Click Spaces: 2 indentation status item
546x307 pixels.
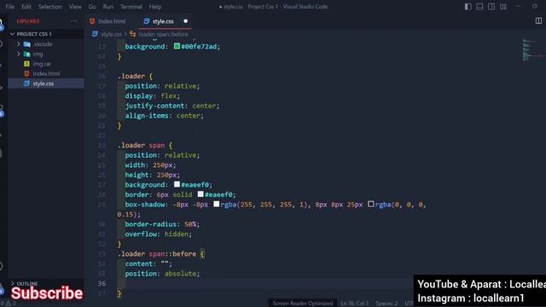pyautogui.click(x=386, y=304)
